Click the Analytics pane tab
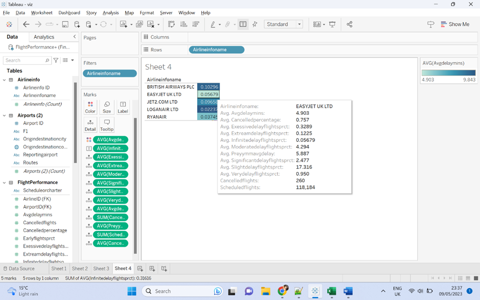 pos(44,36)
